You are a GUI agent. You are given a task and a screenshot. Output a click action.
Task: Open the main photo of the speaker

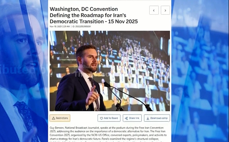(x=110, y=71)
